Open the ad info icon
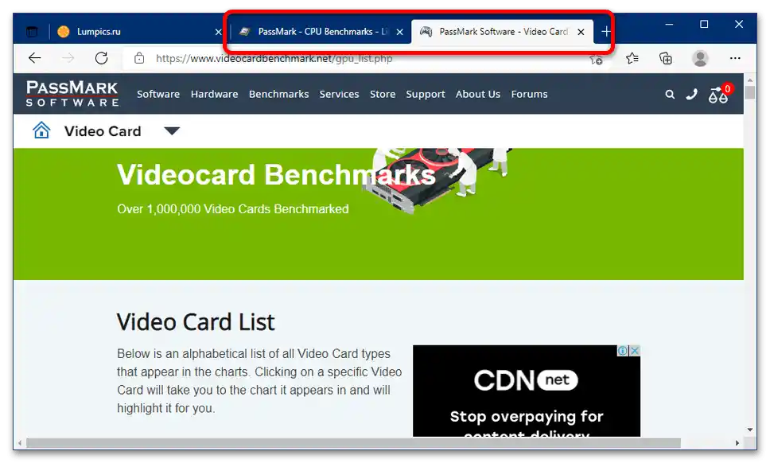 pos(623,351)
